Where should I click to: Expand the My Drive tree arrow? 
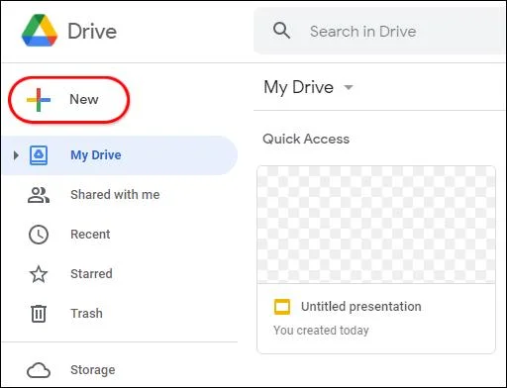[16, 155]
